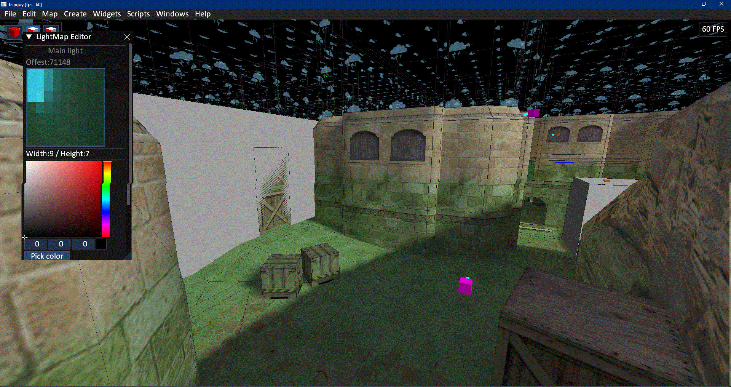Click the bspguy application icon in titlebar
Image resolution: width=731 pixels, height=387 pixels.
(x=4, y=4)
